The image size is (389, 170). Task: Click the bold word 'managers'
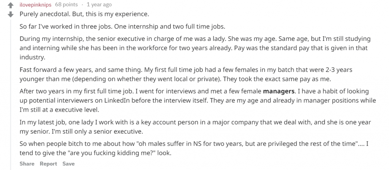(278, 91)
